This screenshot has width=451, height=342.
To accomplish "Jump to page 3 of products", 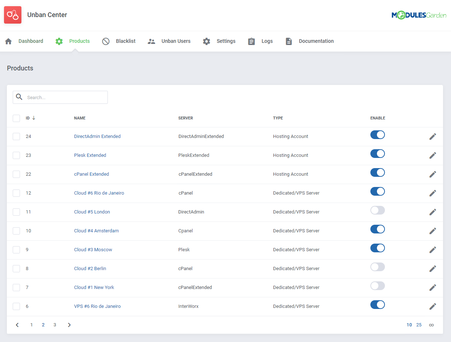I will coord(55,325).
